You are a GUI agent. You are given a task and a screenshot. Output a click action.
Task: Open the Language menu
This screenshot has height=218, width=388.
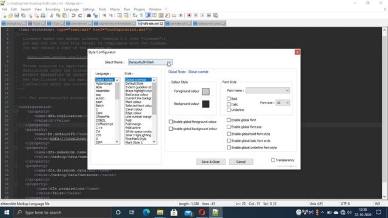pos(71,9)
